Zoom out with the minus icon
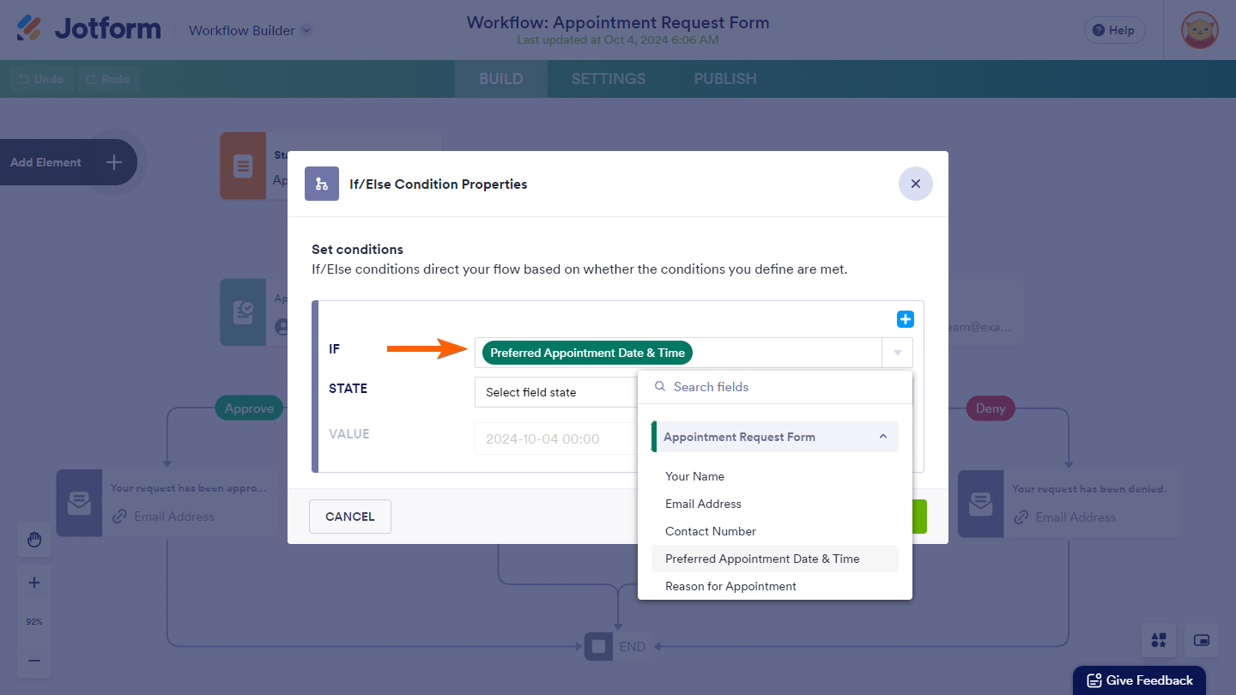The width and height of the screenshot is (1236, 695). (34, 661)
